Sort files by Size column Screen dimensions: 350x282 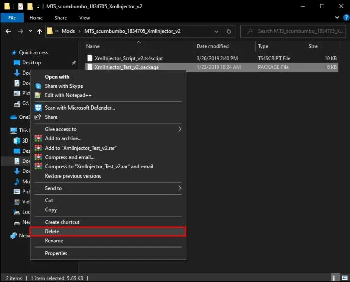point(313,46)
